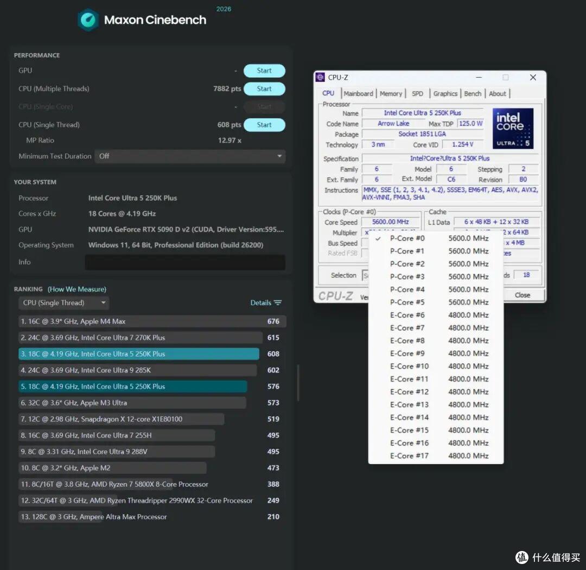
Task: Click the Core Ultra 7 255H ranking row
Action: click(152, 435)
